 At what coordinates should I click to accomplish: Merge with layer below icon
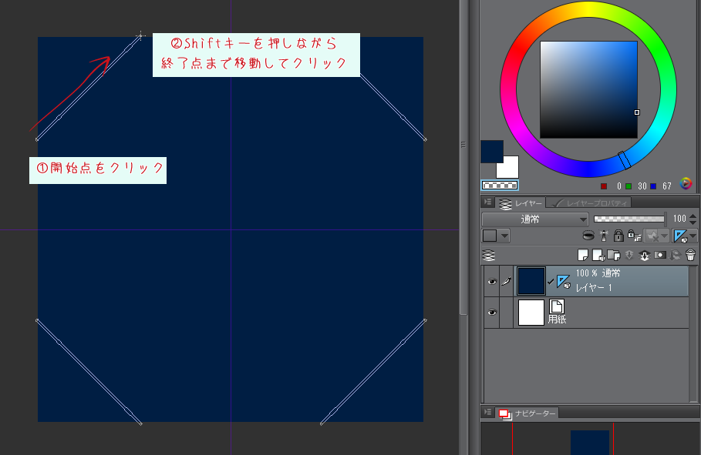644,255
